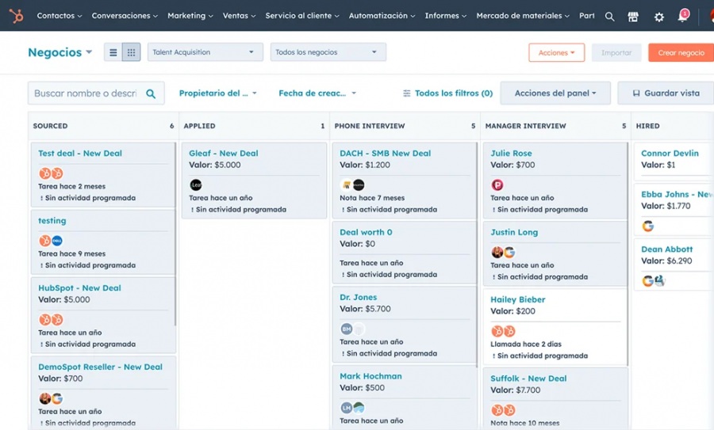Click search magnifier in deal search box
This screenshot has width=714, height=430.
tap(151, 93)
